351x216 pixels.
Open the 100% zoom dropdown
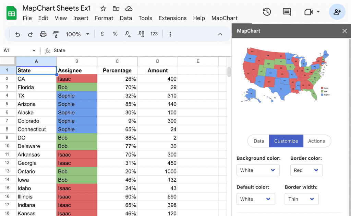77,34
